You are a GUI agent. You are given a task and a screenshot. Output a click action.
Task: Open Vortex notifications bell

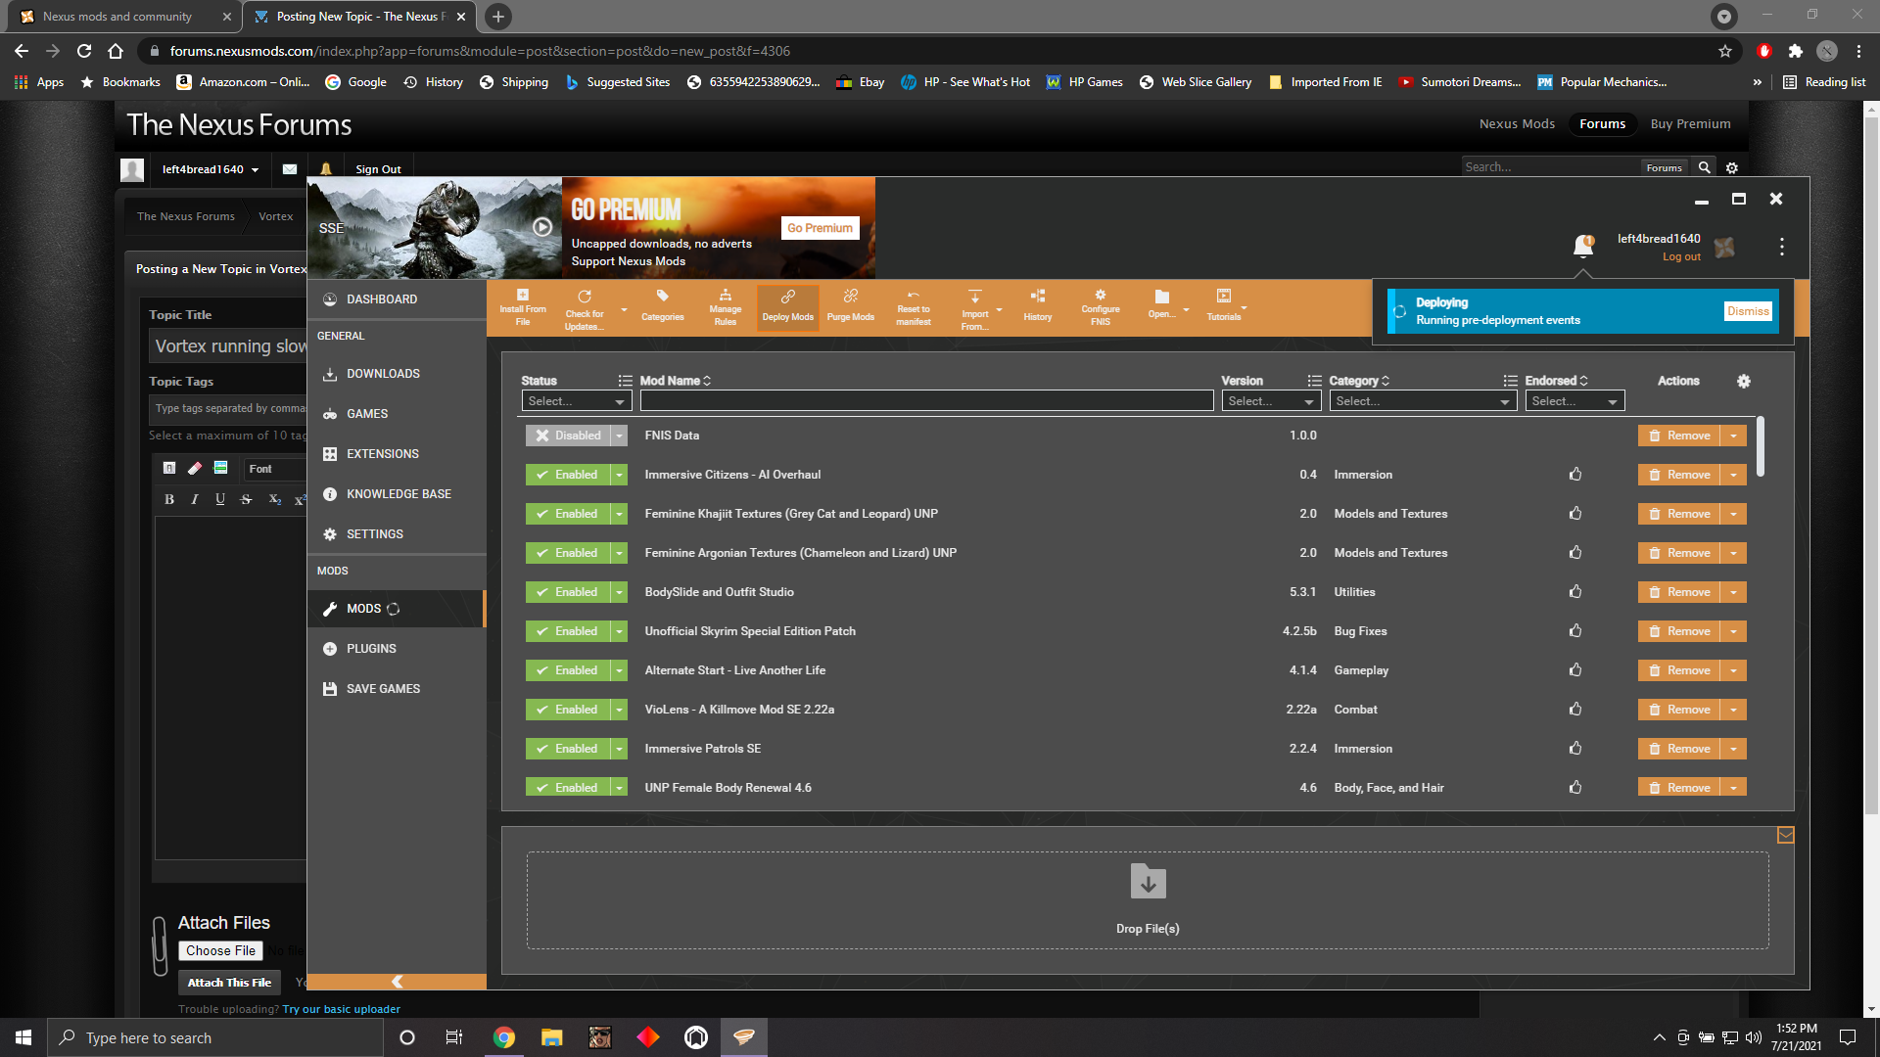click(1583, 246)
